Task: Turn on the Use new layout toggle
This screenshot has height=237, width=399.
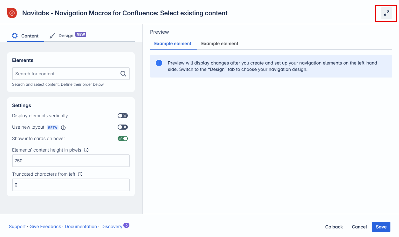Action: point(123,127)
